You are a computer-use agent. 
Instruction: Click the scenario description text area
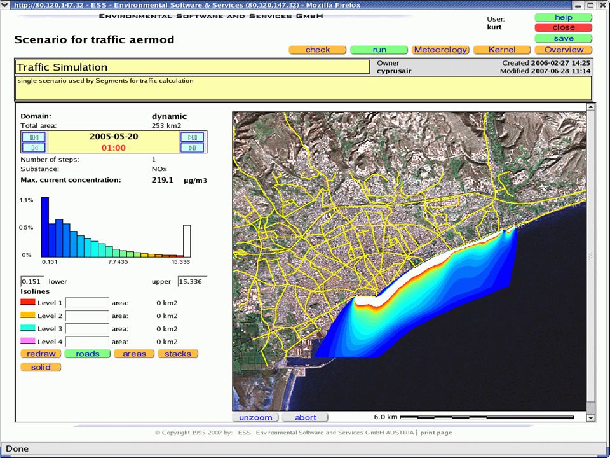click(304, 88)
